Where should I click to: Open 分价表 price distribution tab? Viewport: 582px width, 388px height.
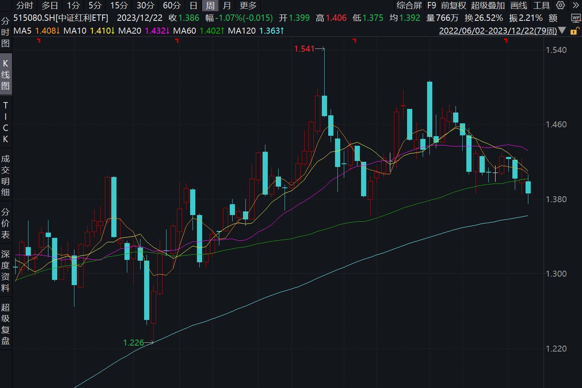6,223
